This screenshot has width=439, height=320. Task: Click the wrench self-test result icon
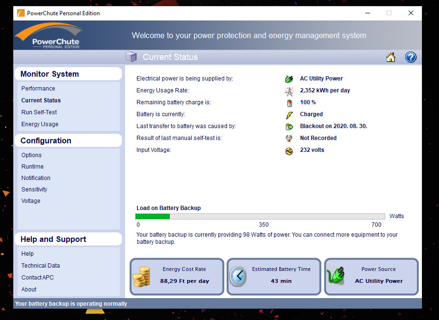tap(289, 139)
